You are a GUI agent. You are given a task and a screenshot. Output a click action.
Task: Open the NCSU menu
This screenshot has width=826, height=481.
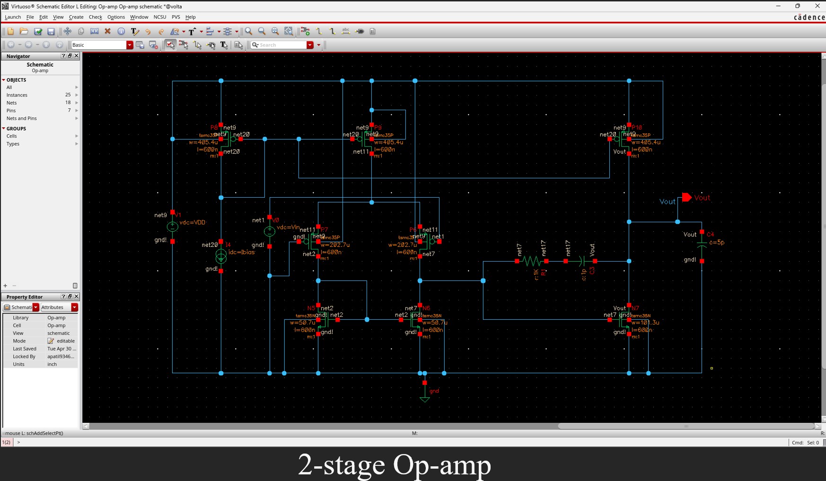[x=159, y=17]
